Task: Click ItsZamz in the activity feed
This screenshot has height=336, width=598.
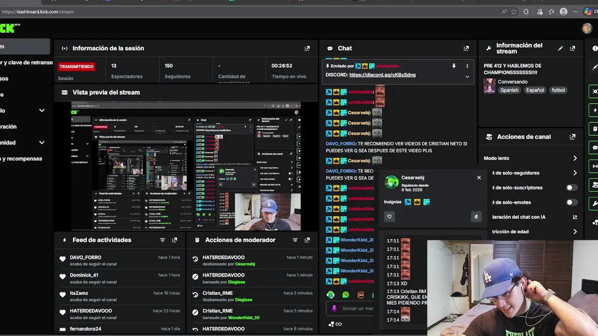Action: (79, 293)
